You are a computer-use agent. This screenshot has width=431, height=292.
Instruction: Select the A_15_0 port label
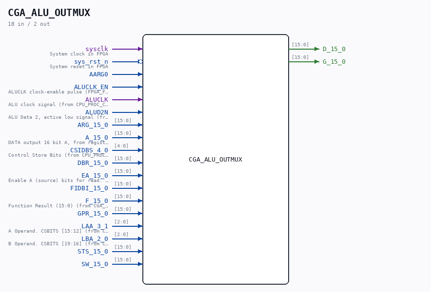tap(97, 138)
